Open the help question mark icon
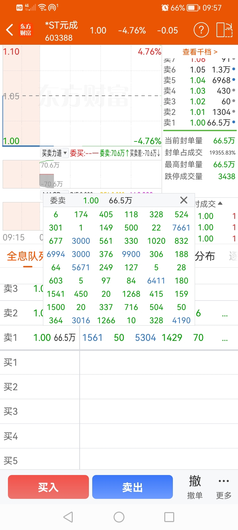Image resolution: width=238 pixels, height=530 pixels. [x=201, y=30]
